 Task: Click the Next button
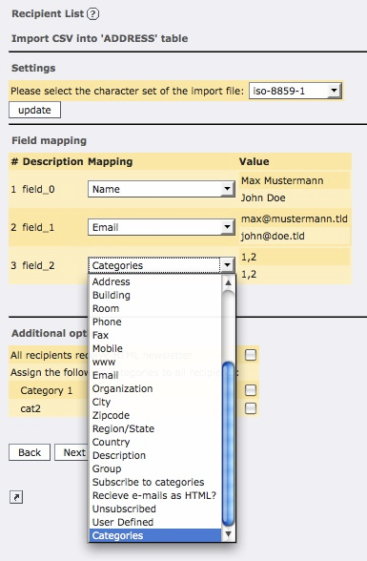point(71,452)
